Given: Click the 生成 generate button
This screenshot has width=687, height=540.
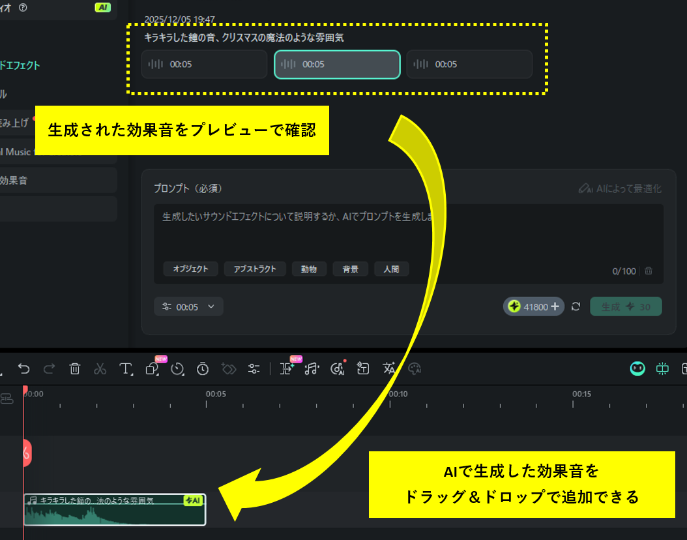Looking at the screenshot, I should pos(626,307).
